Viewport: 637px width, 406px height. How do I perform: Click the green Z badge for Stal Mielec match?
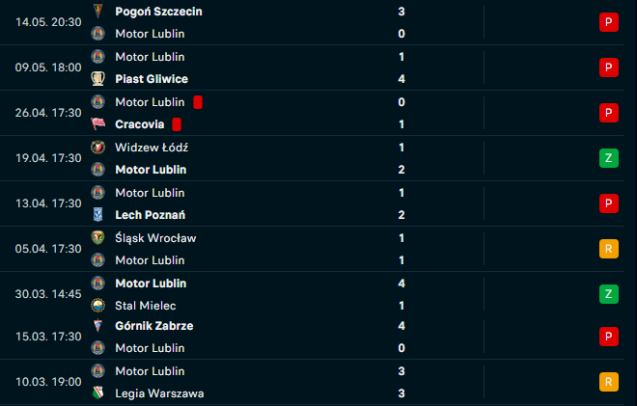pos(608,294)
